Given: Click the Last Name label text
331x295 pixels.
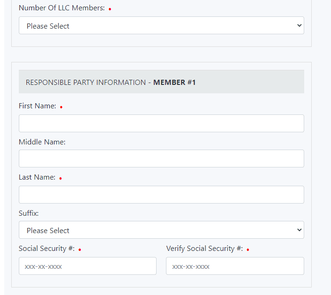Looking at the screenshot, I should point(37,177).
